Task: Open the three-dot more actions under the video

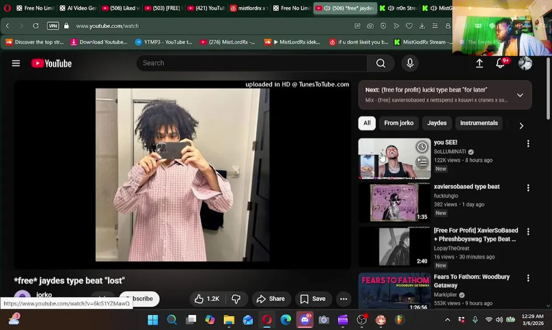Action: [343, 299]
